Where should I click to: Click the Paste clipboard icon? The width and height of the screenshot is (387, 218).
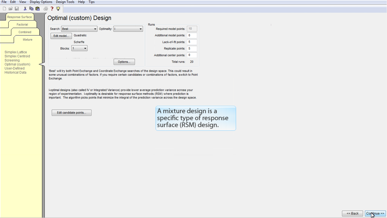(38, 9)
